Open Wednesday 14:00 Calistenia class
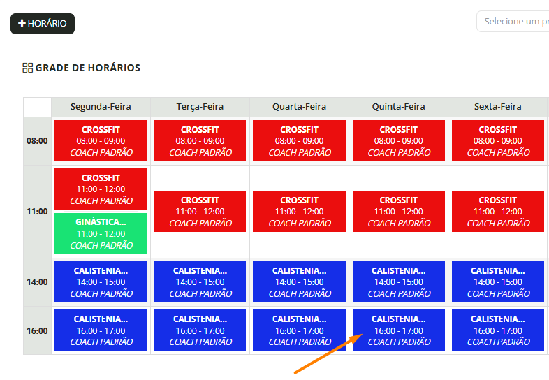Viewport: 549px width, 380px height. click(x=299, y=282)
